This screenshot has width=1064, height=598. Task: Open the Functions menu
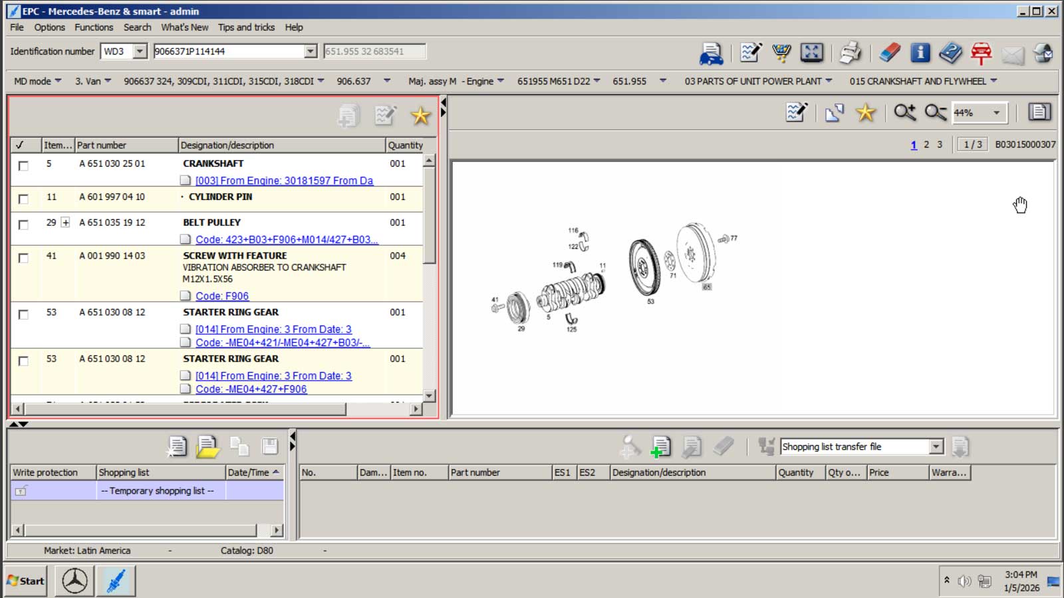pos(94,27)
